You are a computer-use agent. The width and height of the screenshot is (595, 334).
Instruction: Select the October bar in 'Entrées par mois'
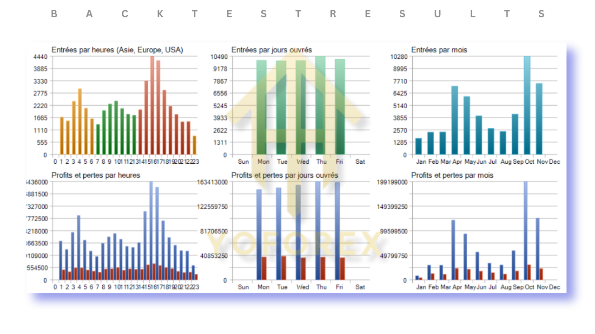527,106
